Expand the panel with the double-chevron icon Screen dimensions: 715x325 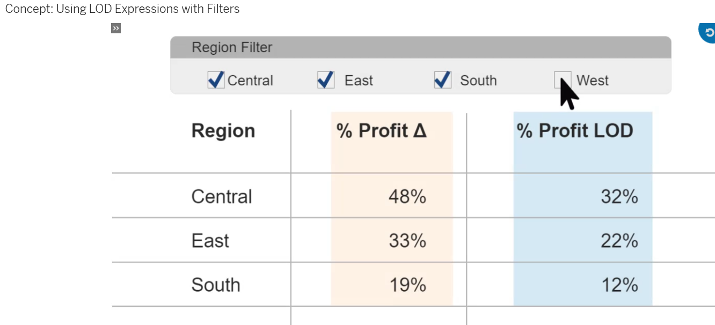click(x=116, y=28)
